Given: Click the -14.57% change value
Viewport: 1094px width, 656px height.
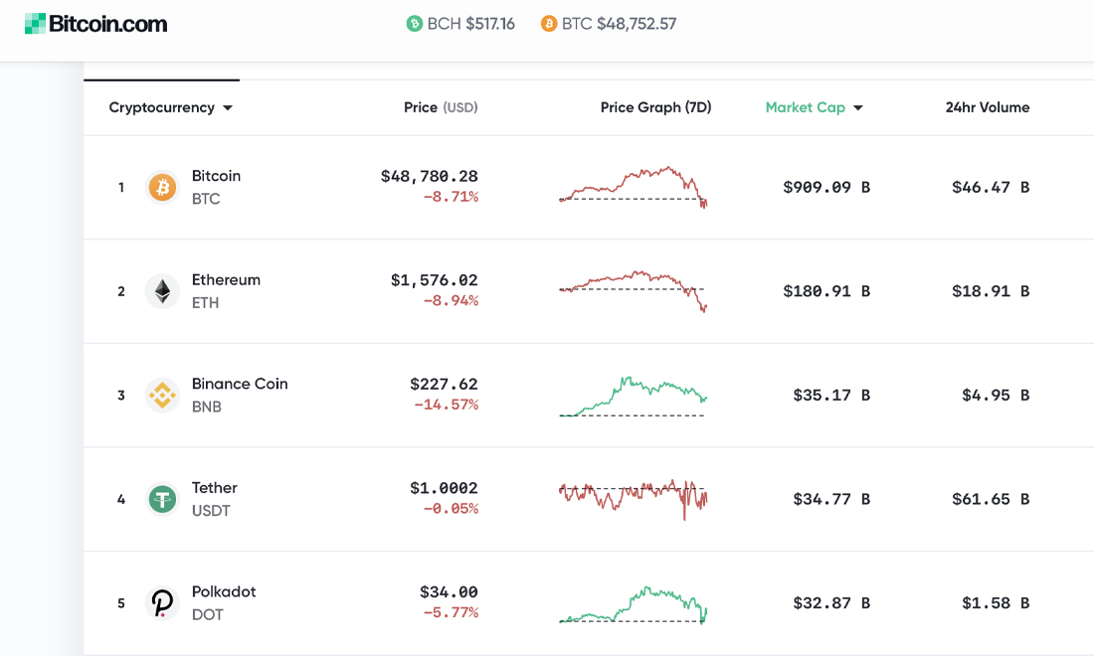Looking at the screenshot, I should (x=446, y=406).
